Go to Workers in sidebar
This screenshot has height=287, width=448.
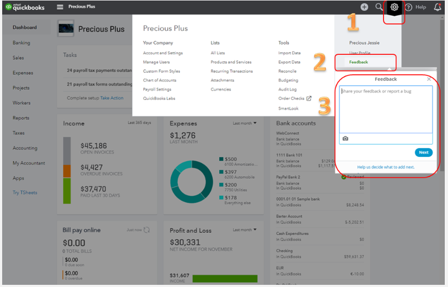22,103
